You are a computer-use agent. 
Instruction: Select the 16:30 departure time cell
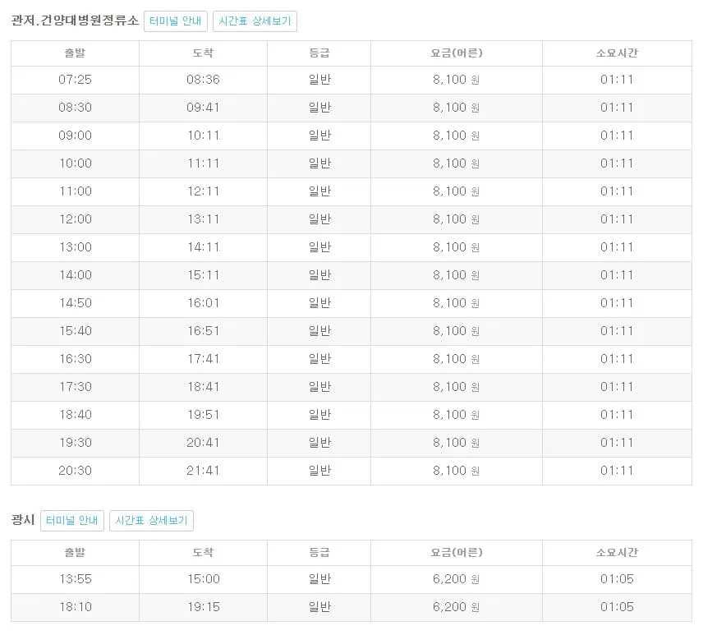click(75, 359)
